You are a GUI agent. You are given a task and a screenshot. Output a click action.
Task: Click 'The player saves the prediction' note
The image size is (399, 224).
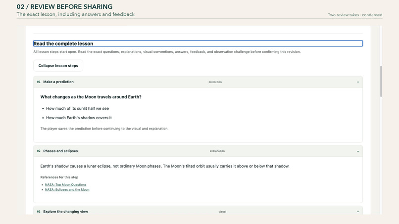[104, 129]
